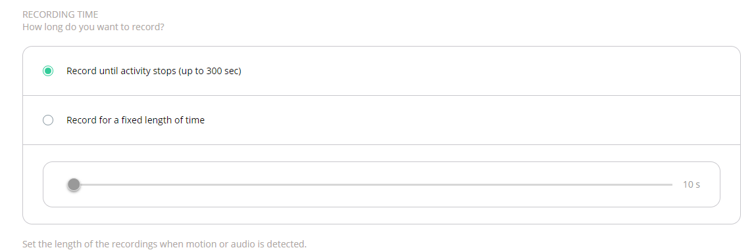This screenshot has width=754, height=252.
Task: Click the gray slider handle knob
Action: 74,184
